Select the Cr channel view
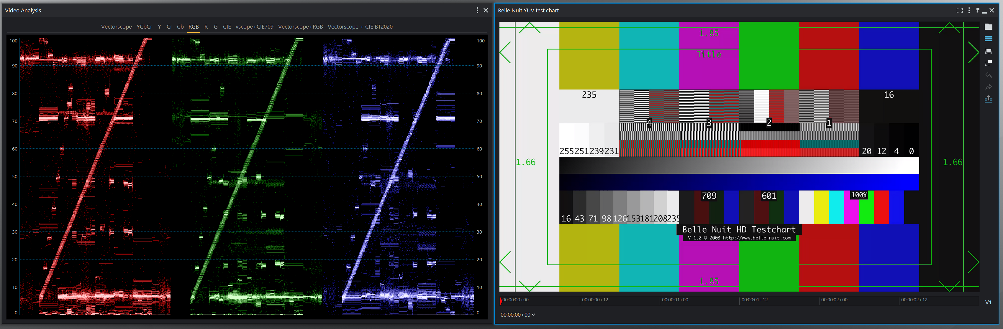This screenshot has width=1003, height=329. point(169,27)
